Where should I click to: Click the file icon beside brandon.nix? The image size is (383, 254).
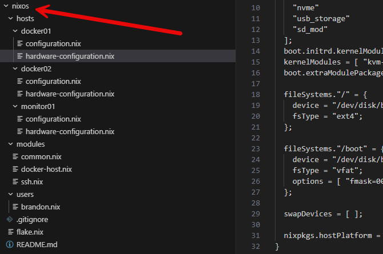coord(15,207)
